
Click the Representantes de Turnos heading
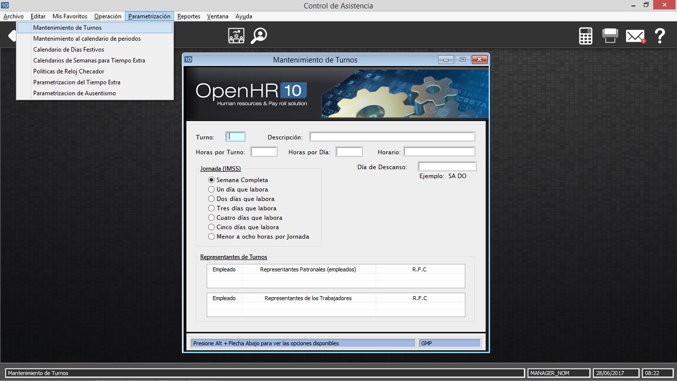pyautogui.click(x=233, y=257)
